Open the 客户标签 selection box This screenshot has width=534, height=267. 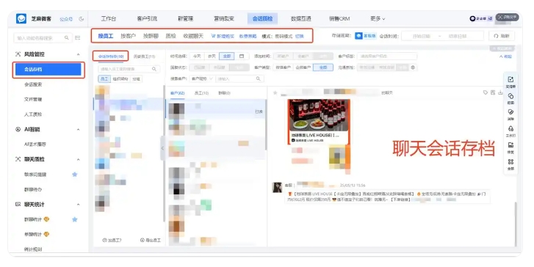387,56
